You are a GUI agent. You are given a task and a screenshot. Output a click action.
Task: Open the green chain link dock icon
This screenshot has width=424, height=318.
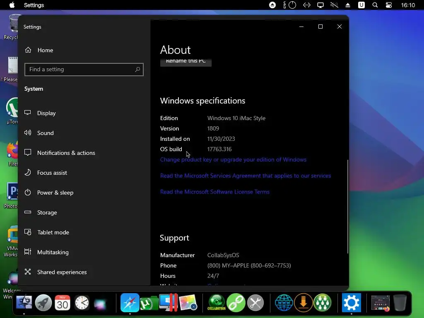pos(236,303)
